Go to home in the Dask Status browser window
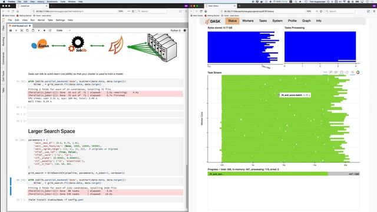Image resolution: width=377 pixels, height=212 pixels. 206,11
